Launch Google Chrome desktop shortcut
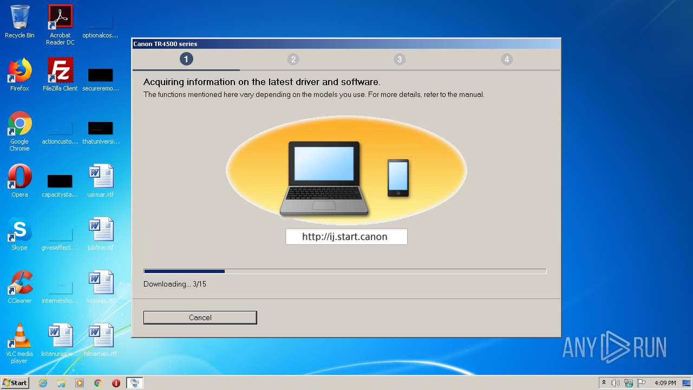Screen dimensions: 693x390 pos(19,131)
